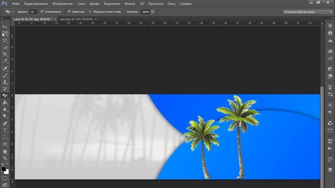Switch to the qqq.jpg document tab
Image resolution: width=335 pixels, height=188 pixels.
76,19
